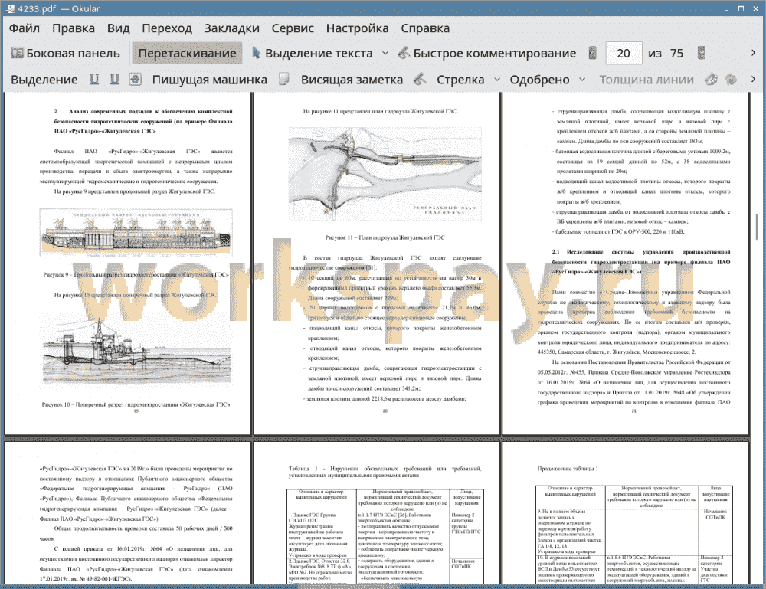This screenshot has height=589, width=766.
Task: Select the strikeout annotation icon
Action: (136, 79)
